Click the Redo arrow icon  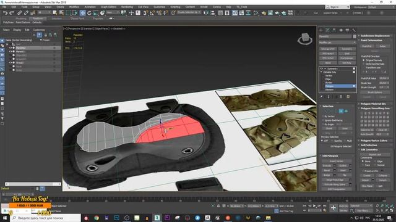click(12, 13)
